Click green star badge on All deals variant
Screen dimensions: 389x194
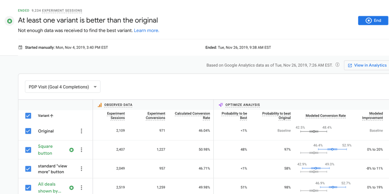point(71,188)
